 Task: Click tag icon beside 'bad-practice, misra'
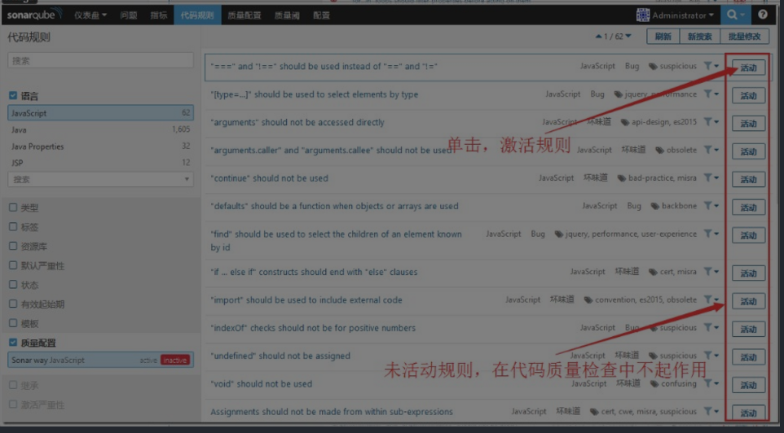[x=622, y=178]
